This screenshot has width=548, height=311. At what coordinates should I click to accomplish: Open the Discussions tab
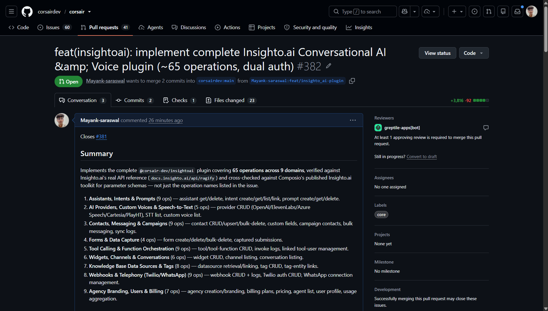point(189,27)
